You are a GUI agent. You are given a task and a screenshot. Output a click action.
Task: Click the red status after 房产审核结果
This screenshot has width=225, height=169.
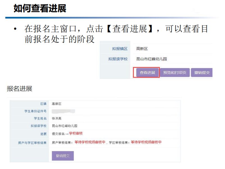click(90, 142)
